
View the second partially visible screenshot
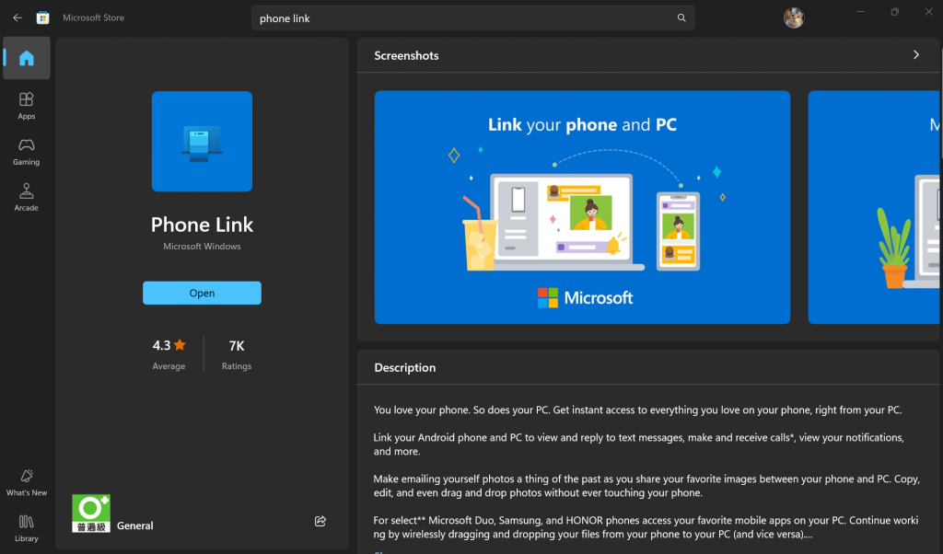[874, 207]
